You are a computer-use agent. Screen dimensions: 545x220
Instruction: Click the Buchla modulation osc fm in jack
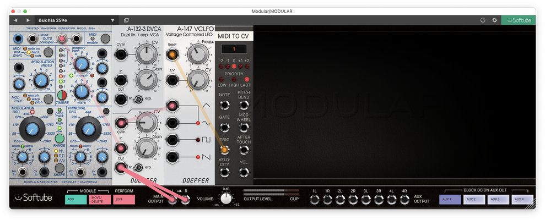pos(23,172)
